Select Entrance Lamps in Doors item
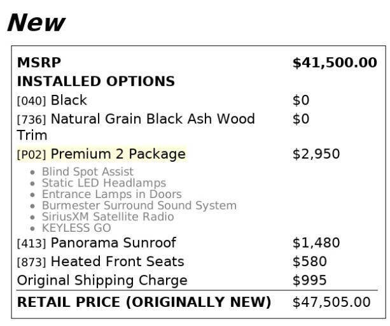 click(x=112, y=194)
